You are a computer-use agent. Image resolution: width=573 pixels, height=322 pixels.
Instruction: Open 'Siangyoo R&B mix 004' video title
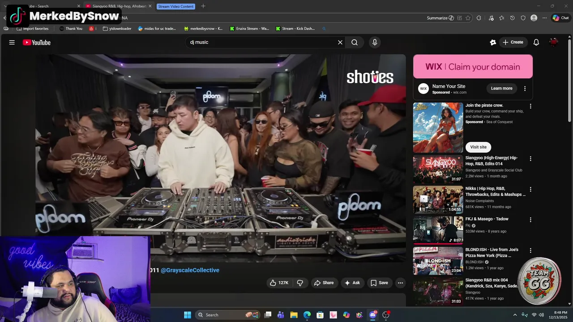click(x=492, y=283)
